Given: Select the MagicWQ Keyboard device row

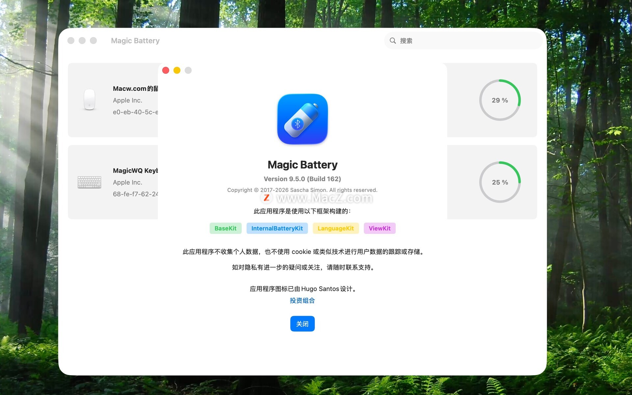Looking at the screenshot, I should 132,182.
